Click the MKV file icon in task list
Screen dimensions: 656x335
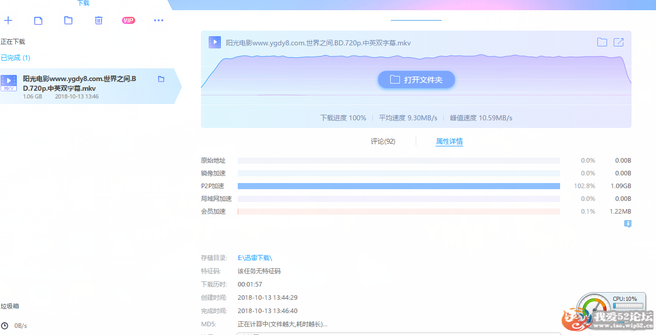(9, 83)
